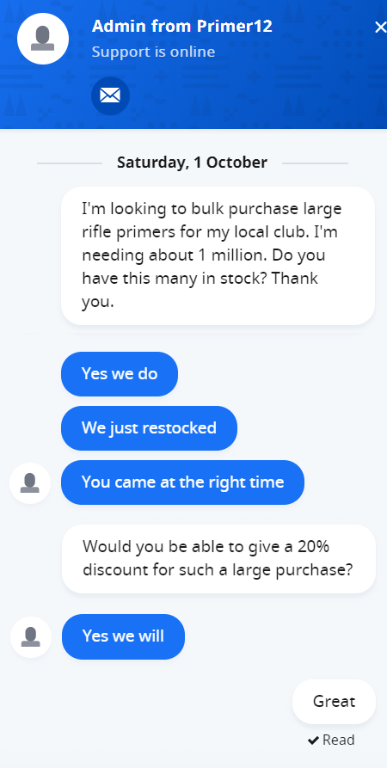Screen dimensions: 387x768
Task: Click the 20% discount request message
Action: click(x=218, y=559)
